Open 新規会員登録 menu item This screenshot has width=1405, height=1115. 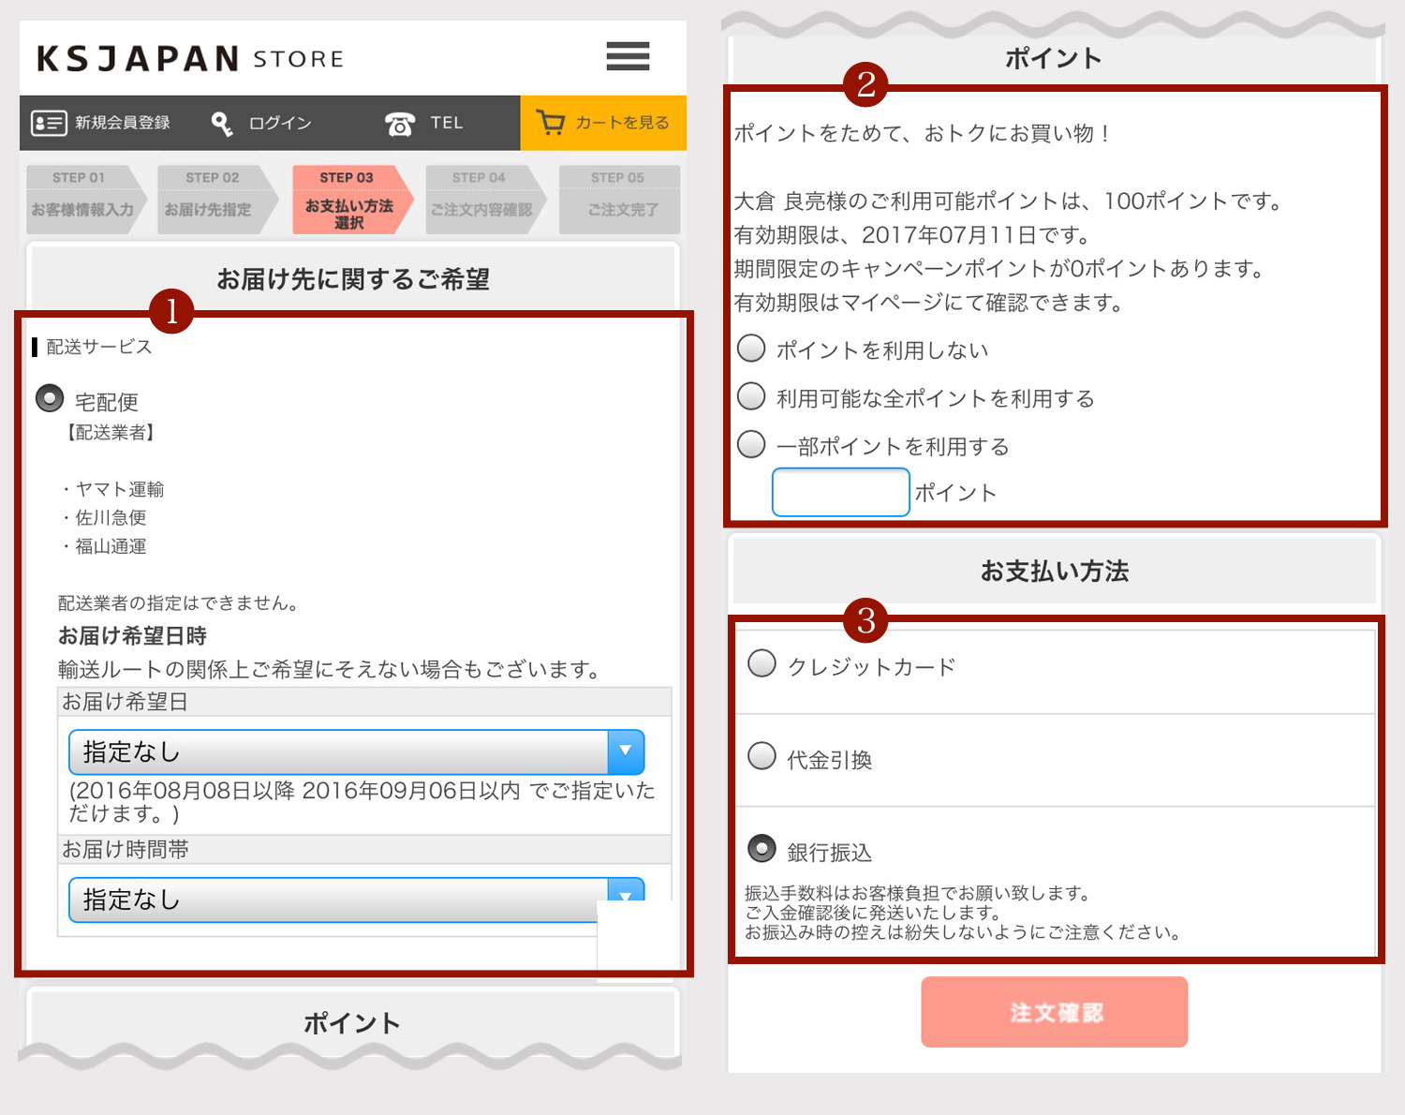click(101, 123)
